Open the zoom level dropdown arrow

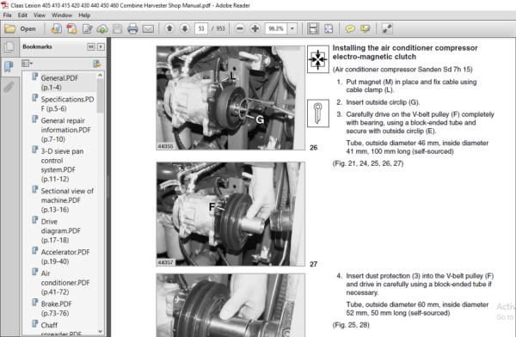tap(292, 28)
